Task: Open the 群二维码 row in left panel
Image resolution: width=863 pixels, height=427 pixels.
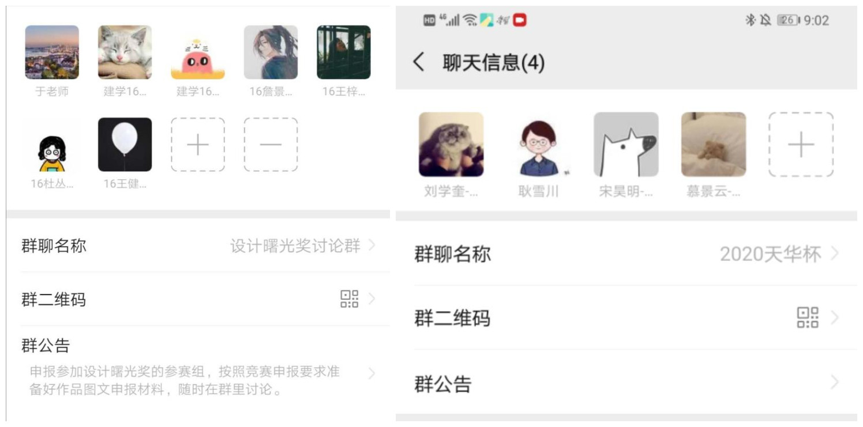Action: coord(198,299)
